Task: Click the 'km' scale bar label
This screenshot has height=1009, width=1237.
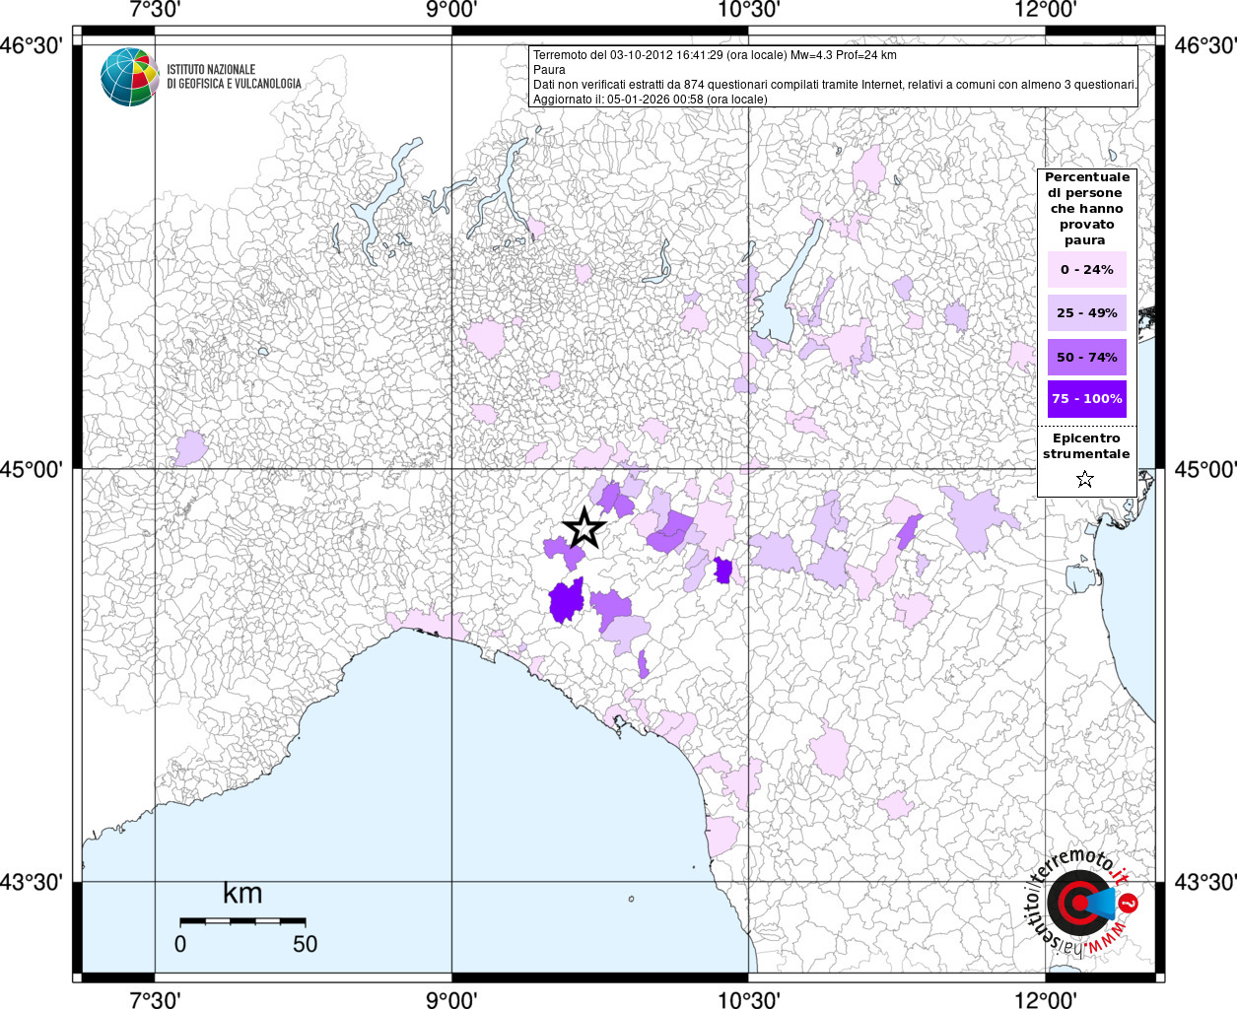Action: pos(242,893)
